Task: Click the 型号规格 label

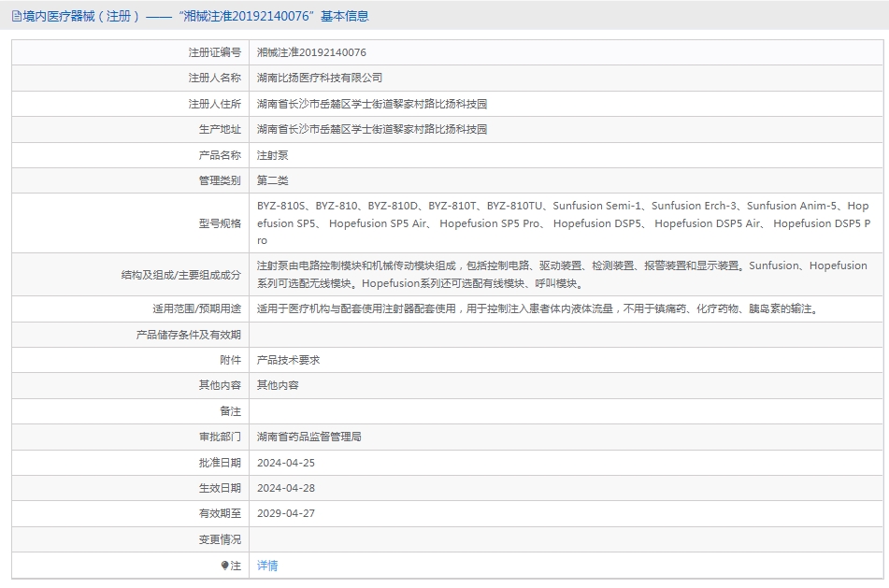Action: (x=220, y=223)
